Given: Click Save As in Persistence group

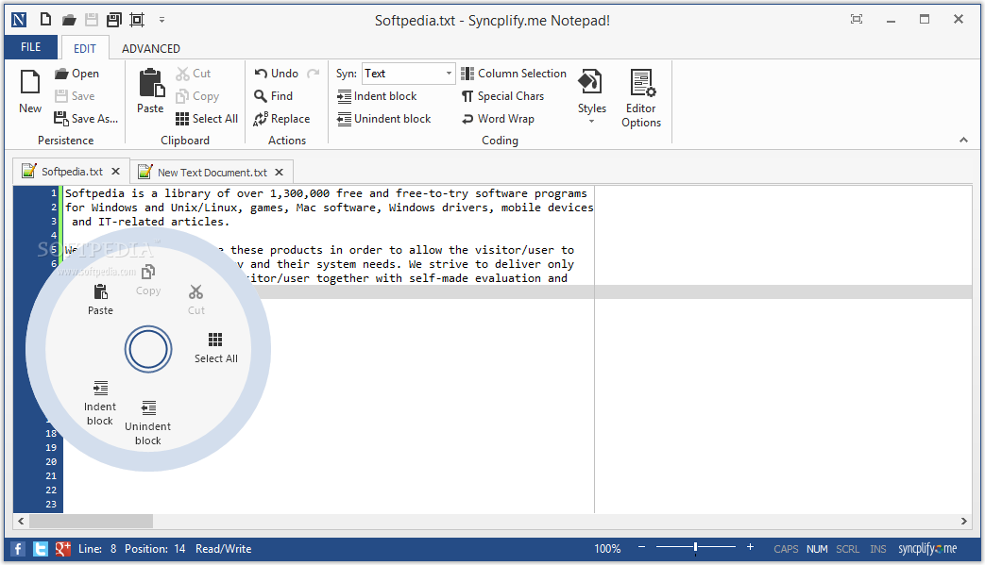Looking at the screenshot, I should pyautogui.click(x=86, y=119).
